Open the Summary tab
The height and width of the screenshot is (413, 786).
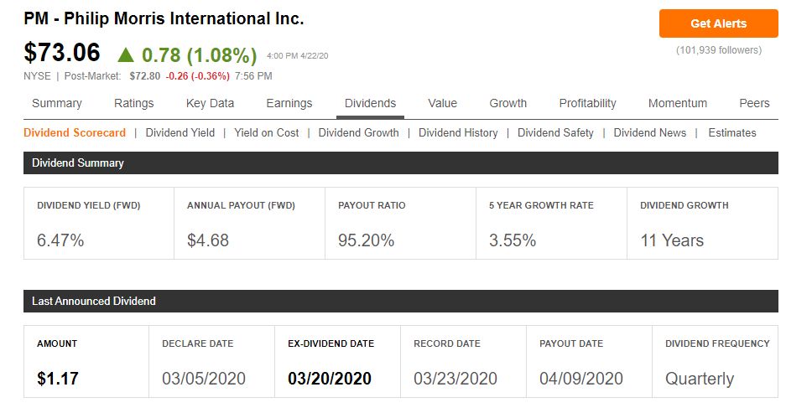click(x=57, y=103)
